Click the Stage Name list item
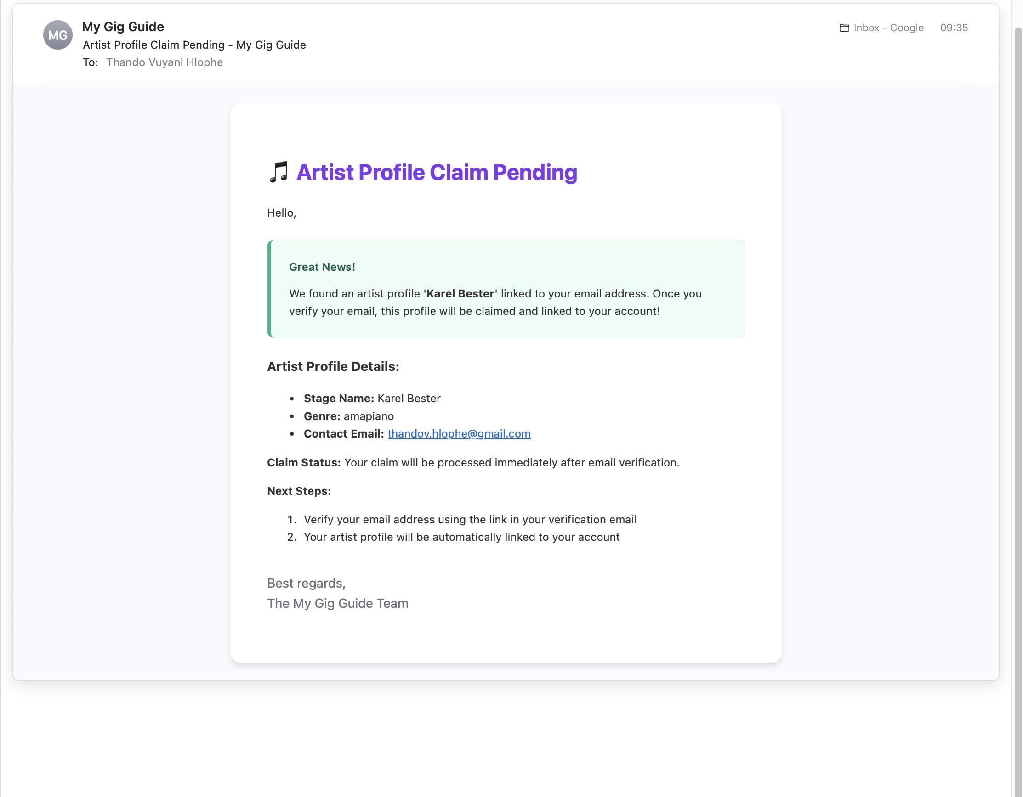1023x797 pixels. pyautogui.click(x=372, y=398)
